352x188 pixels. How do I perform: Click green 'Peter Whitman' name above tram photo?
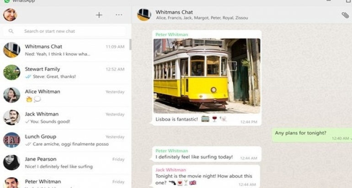click(x=172, y=35)
